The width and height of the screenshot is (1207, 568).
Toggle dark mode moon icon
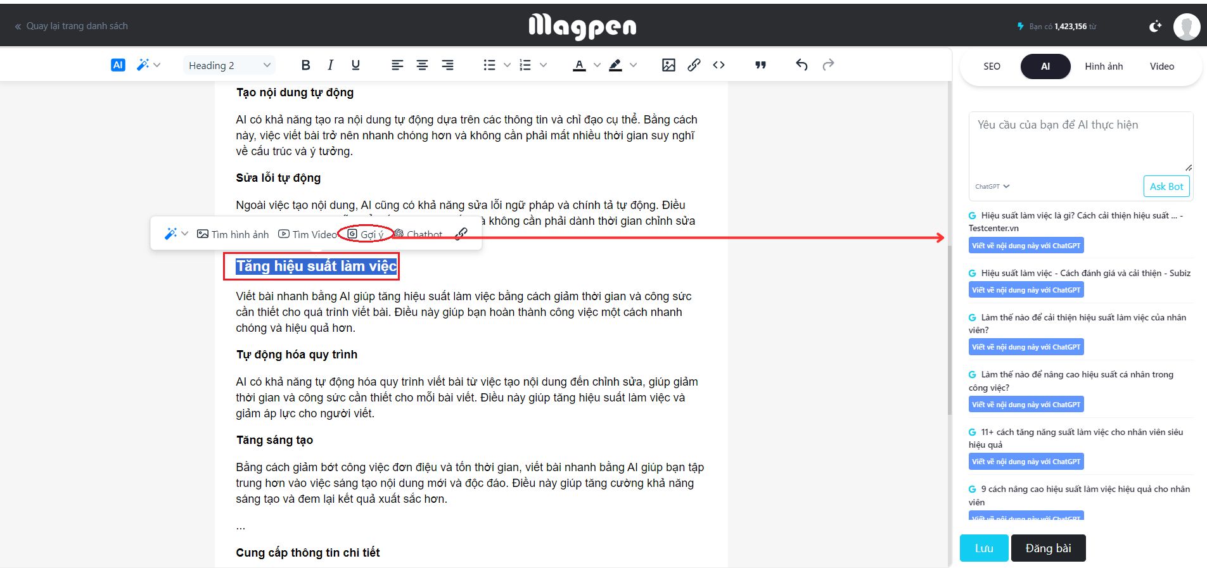click(x=1156, y=26)
